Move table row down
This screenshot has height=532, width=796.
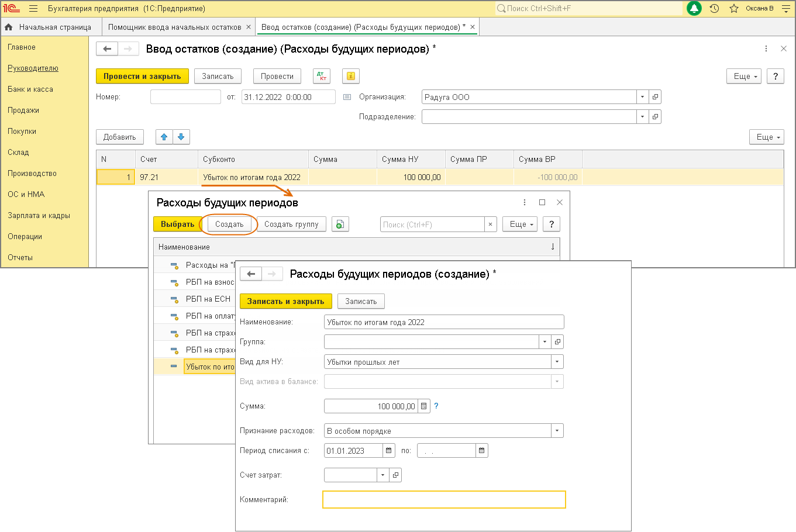181,137
